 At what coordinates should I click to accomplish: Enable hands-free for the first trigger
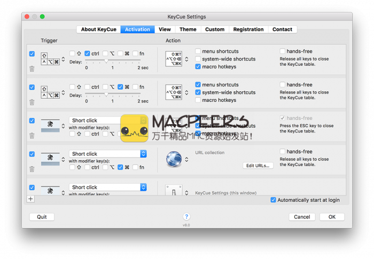tap(283, 52)
